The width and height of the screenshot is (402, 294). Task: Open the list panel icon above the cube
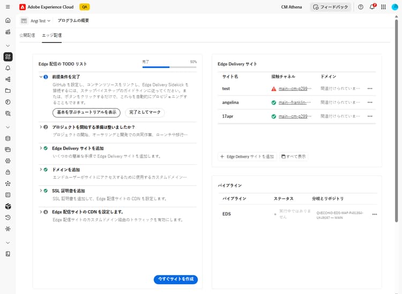[8, 195]
